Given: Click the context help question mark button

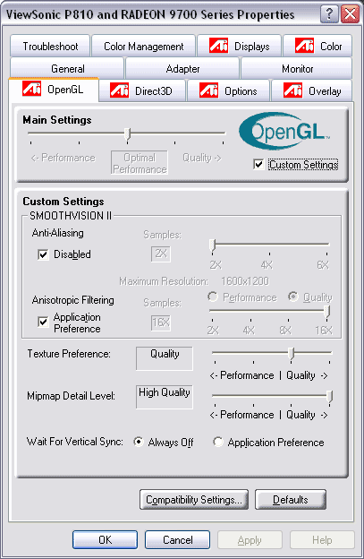Looking at the screenshot, I should pyautogui.click(x=329, y=14).
